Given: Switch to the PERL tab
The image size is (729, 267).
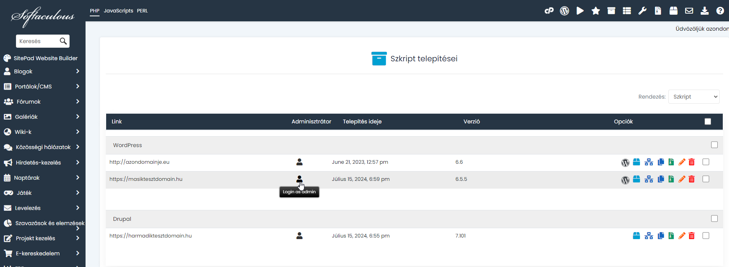Looking at the screenshot, I should 142,11.
